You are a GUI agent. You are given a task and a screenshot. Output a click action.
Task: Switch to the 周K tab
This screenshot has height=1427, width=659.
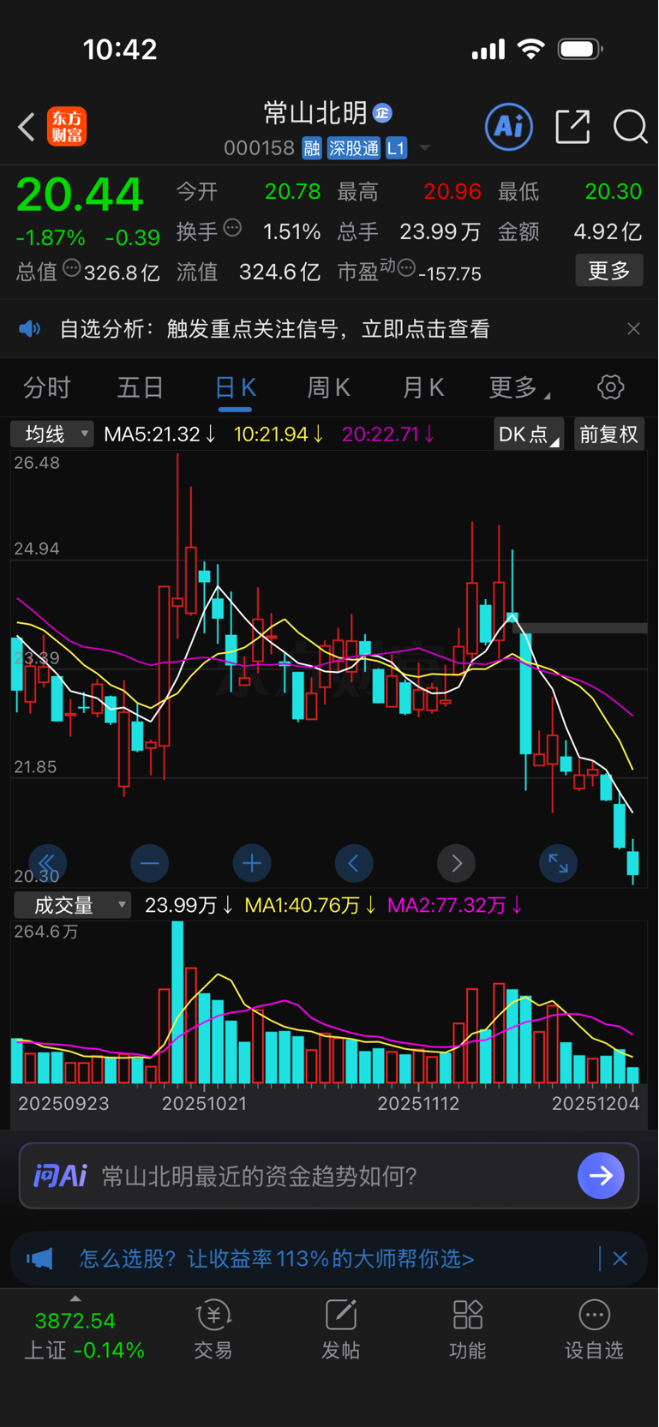pos(329,388)
